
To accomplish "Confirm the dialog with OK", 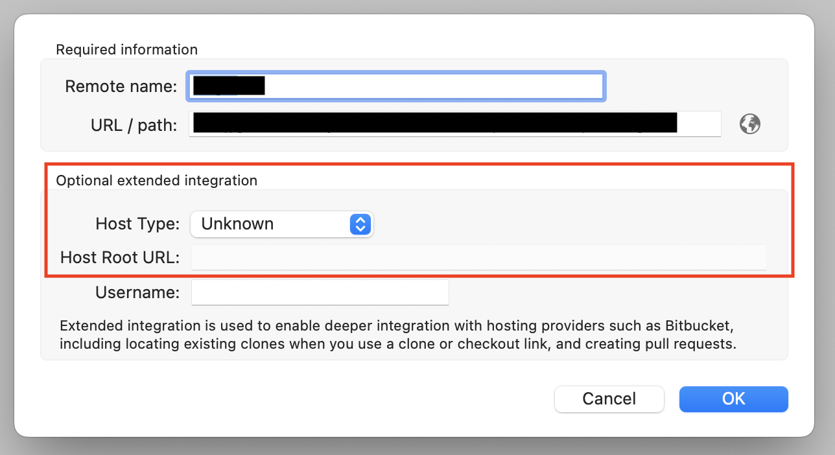I will (733, 399).
